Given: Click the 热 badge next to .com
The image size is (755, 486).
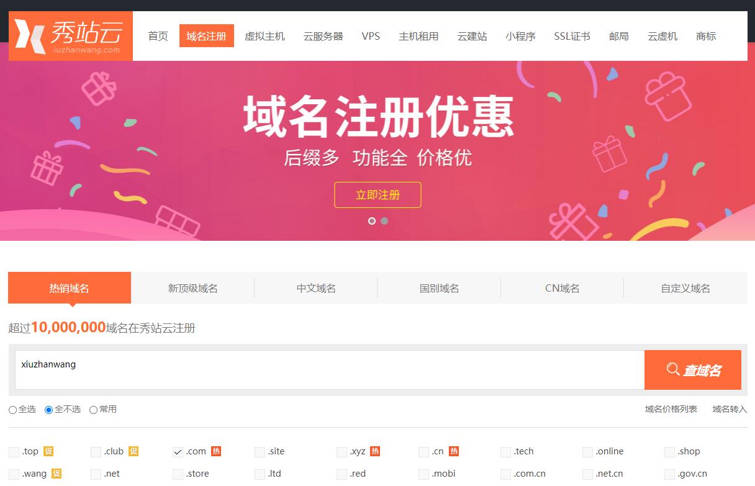Looking at the screenshot, I should coord(216,451).
